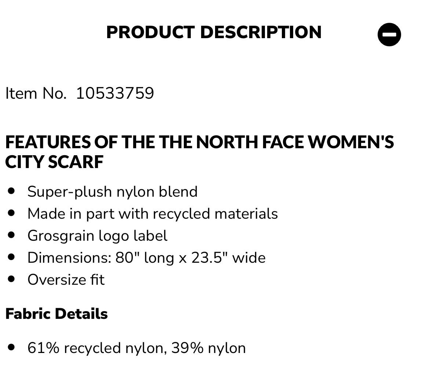This screenshot has height=375, width=429.
Task: Collapse the Product Description section with minus icon
Action: (x=389, y=34)
